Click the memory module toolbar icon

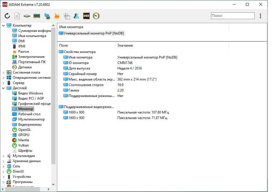(37, 16)
